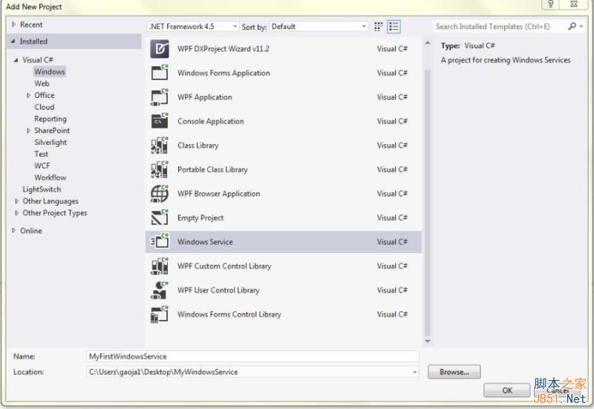Open the .NET Framework 4.5 dropdown
This screenshot has height=409, width=594.
(x=193, y=27)
